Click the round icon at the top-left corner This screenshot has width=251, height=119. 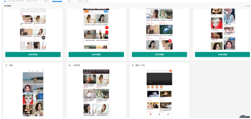coord(5,1)
